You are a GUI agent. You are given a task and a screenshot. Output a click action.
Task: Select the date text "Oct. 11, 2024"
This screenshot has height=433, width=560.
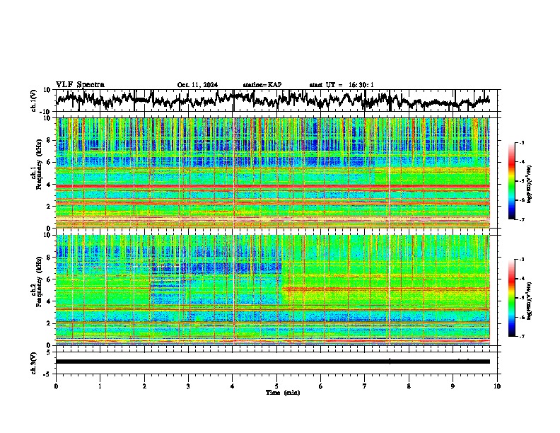tap(197, 85)
